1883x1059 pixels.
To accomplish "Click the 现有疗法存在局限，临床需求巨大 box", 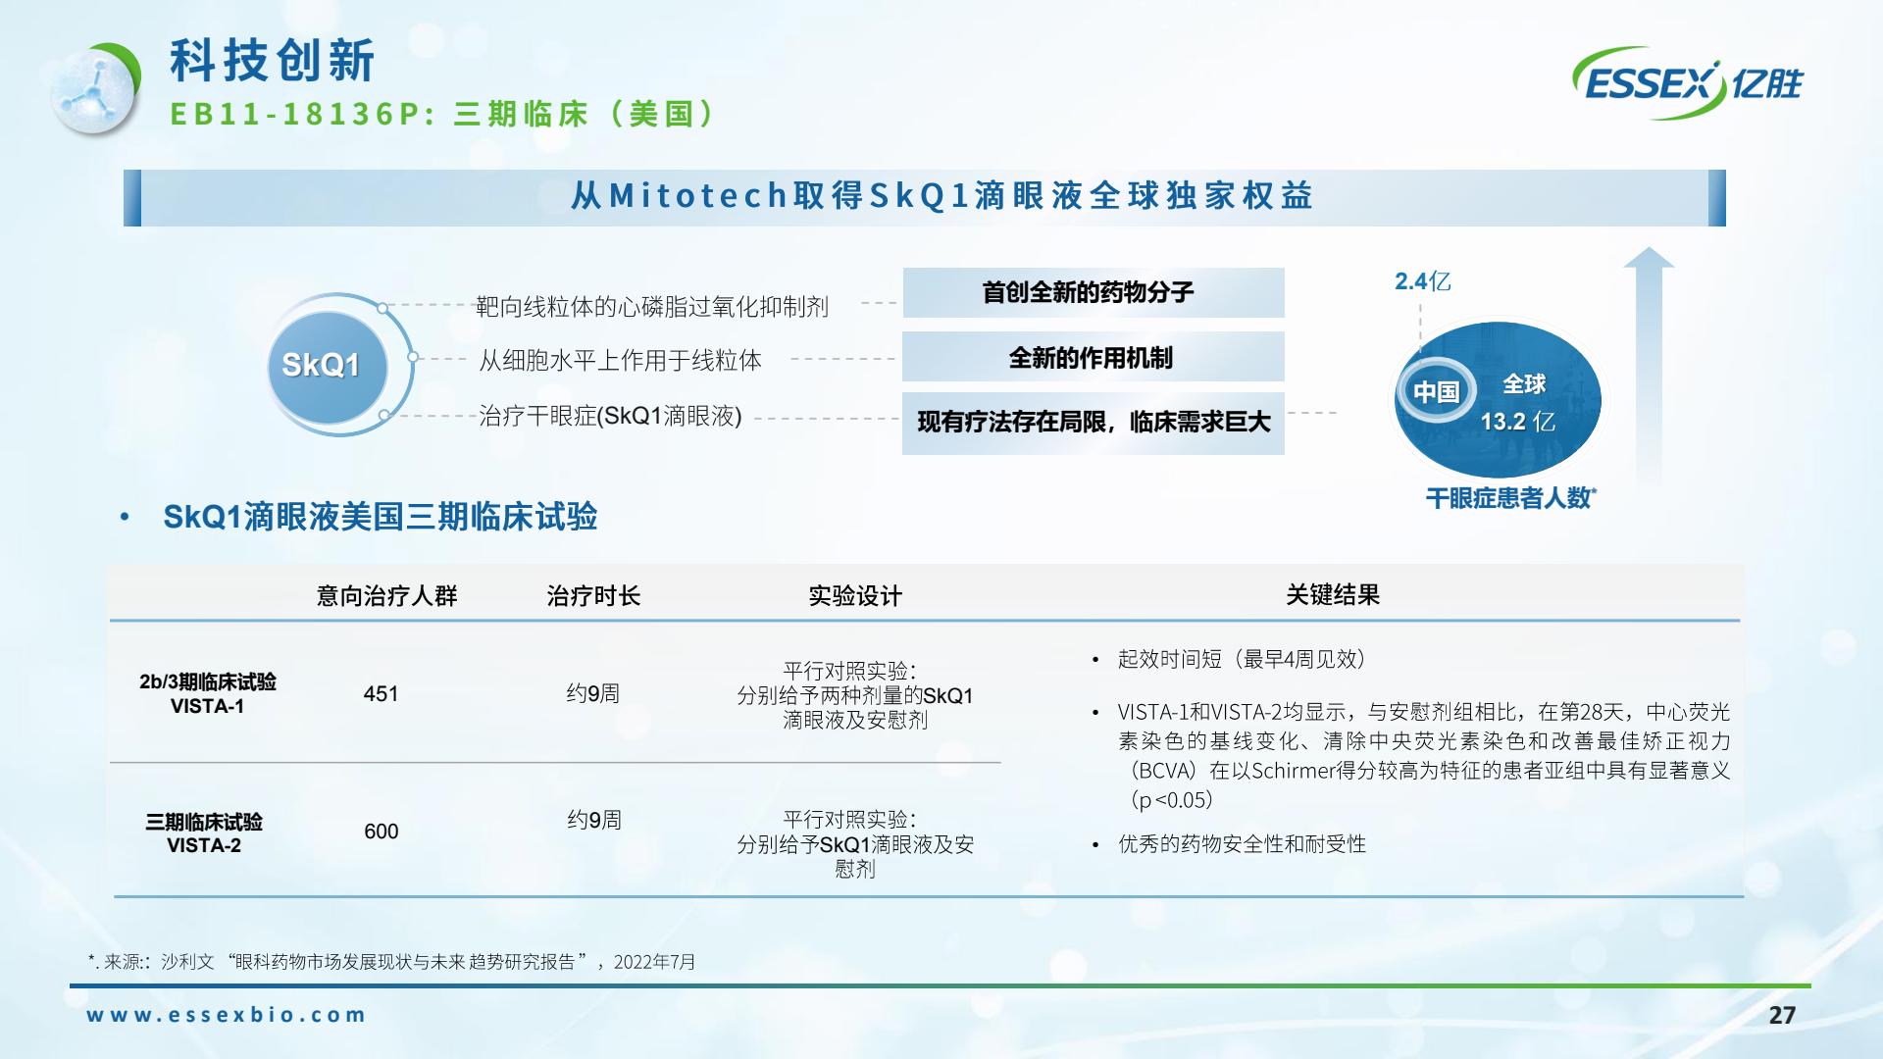I will [x=1094, y=423].
